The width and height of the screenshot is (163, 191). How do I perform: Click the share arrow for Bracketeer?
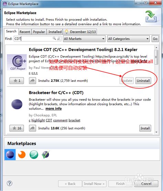33,128
